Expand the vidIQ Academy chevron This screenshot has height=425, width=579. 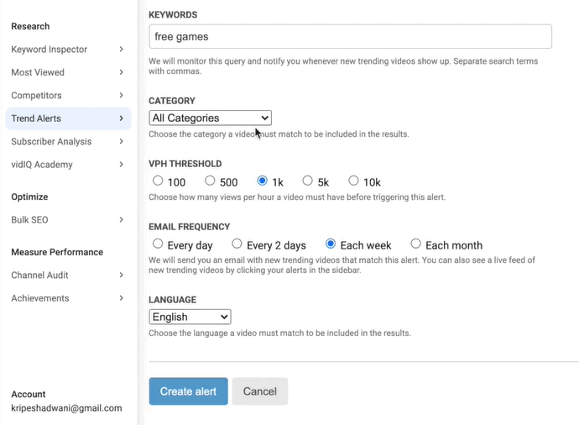click(121, 165)
